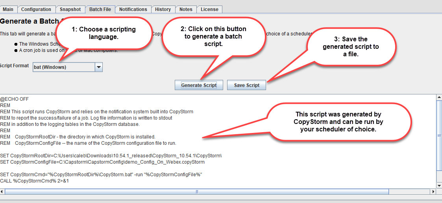Click the Generate Script button
This screenshot has height=203, width=442.
click(199, 85)
